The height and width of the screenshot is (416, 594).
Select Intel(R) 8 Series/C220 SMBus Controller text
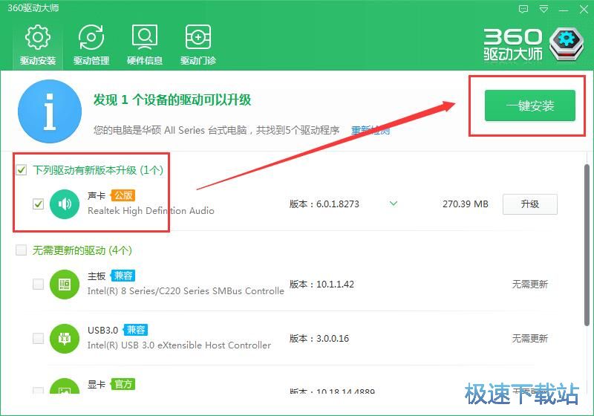point(186,291)
